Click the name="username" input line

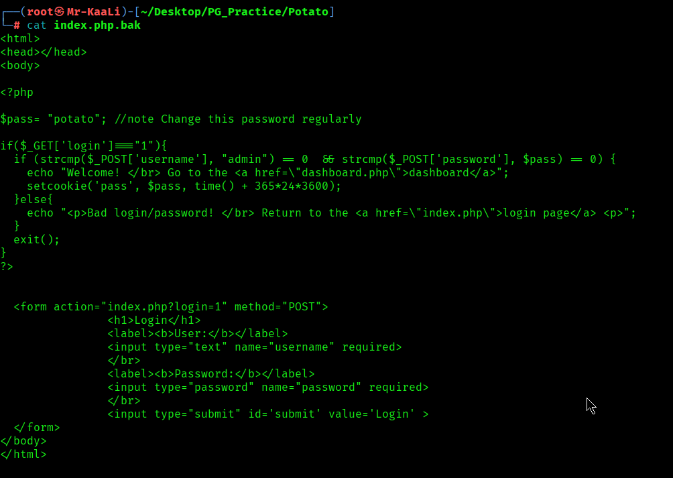pyautogui.click(x=255, y=347)
